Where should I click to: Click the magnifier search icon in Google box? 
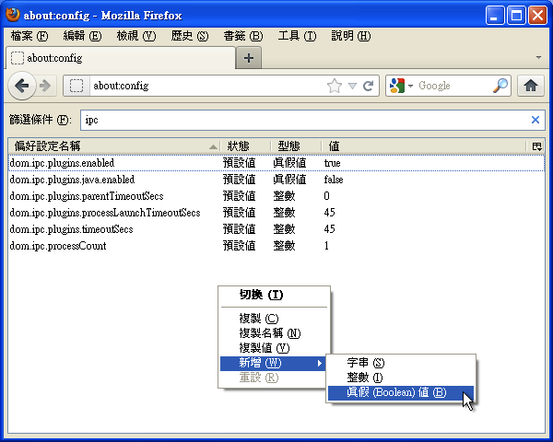[500, 86]
